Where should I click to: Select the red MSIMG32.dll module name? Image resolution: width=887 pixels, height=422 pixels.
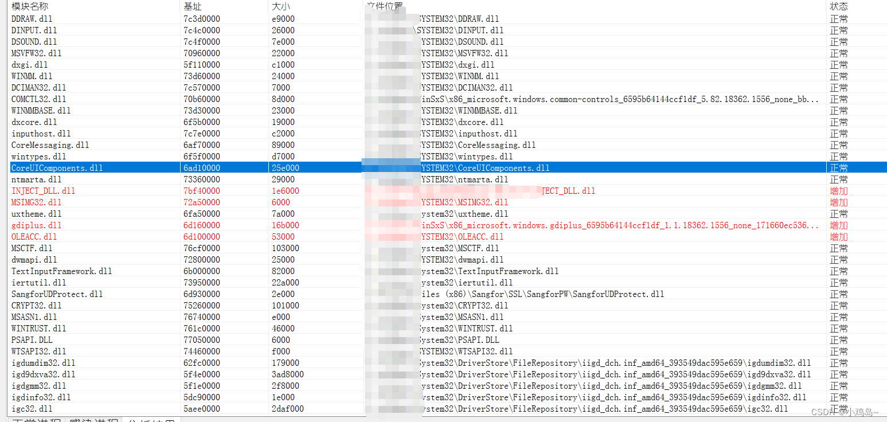coord(36,202)
